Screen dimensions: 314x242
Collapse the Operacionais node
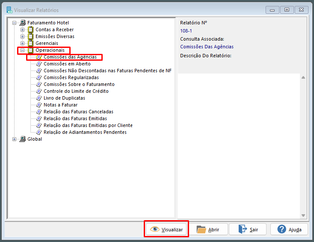22,50
